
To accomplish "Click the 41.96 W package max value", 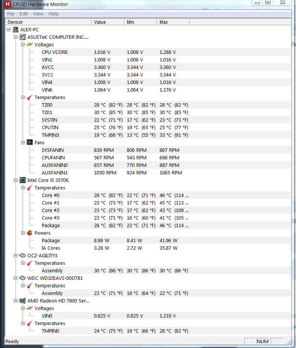I will point(168,241).
